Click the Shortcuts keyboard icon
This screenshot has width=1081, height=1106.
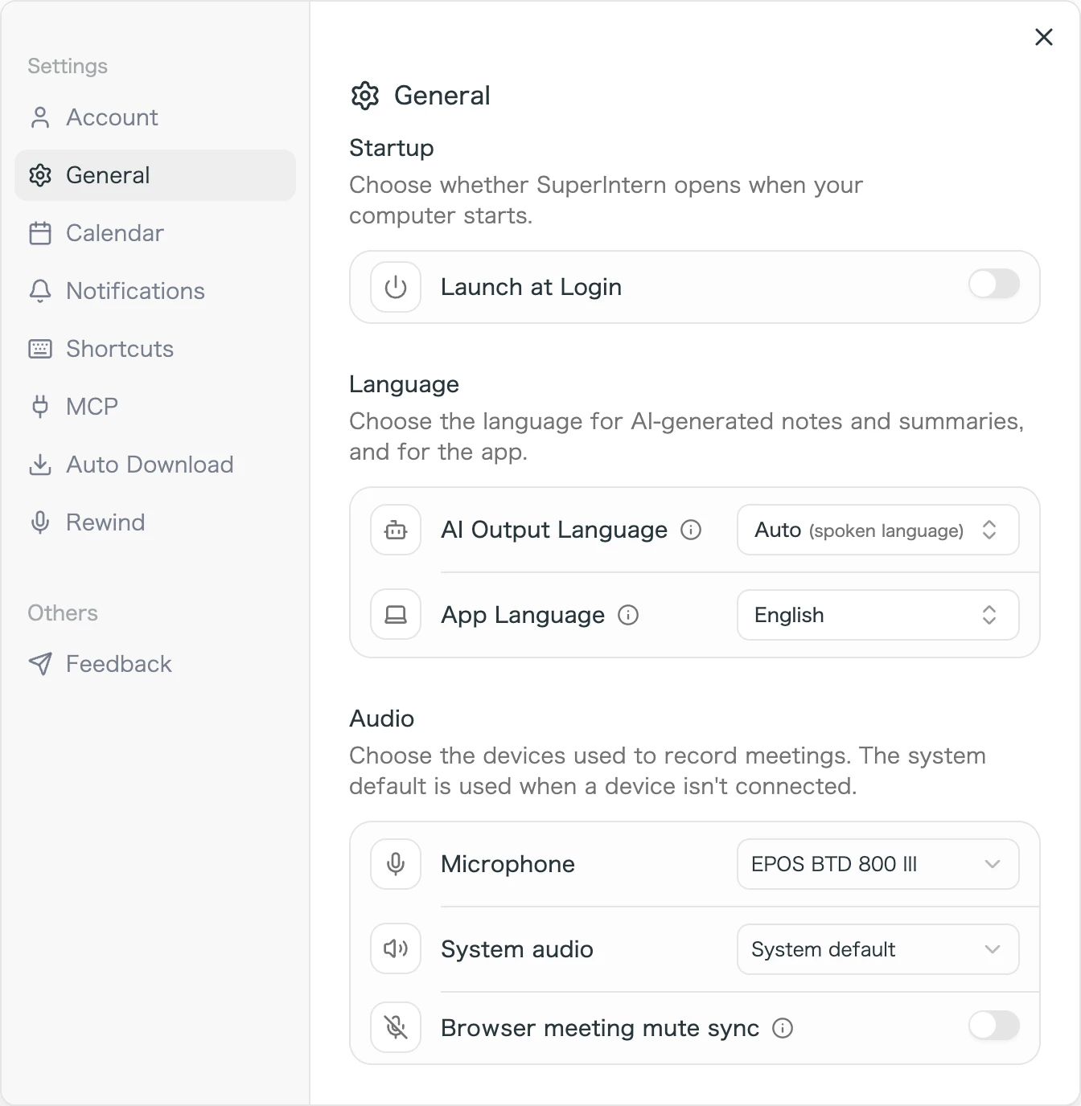40,349
